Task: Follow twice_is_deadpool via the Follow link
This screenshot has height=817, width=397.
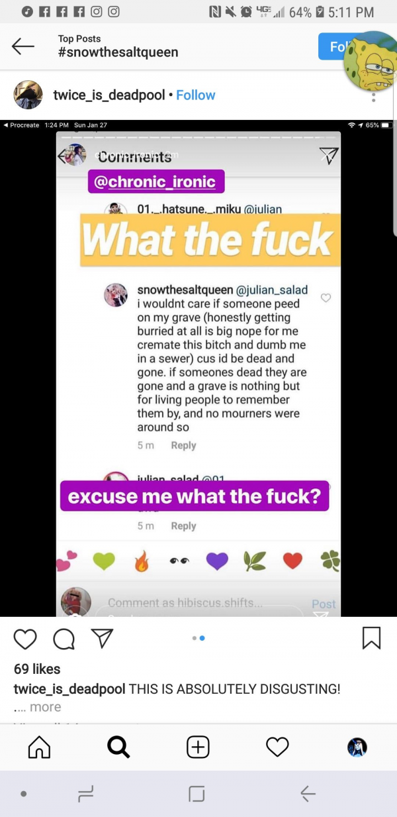Action: point(195,95)
